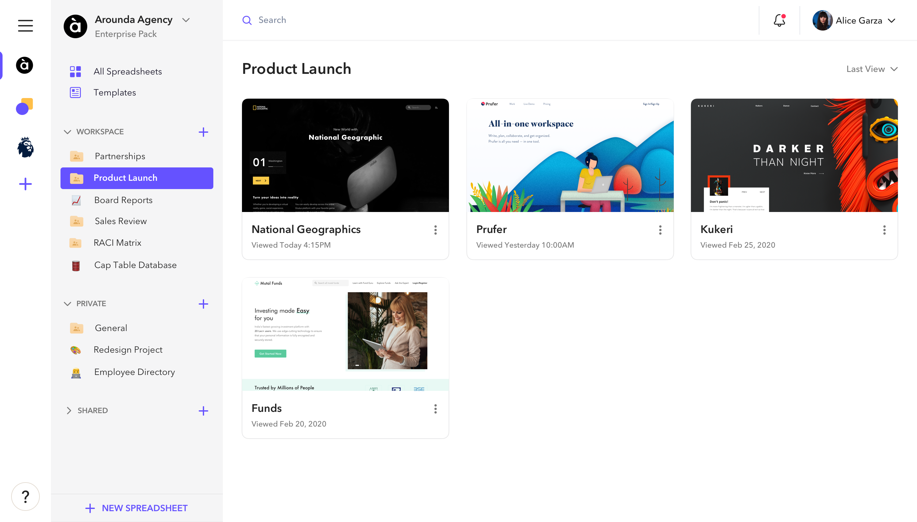This screenshot has width=917, height=522.
Task: Click the Arounda Agency logo in sidebar header
Action: [75, 26]
